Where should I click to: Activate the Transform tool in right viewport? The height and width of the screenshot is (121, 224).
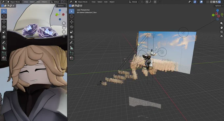coord(71,37)
